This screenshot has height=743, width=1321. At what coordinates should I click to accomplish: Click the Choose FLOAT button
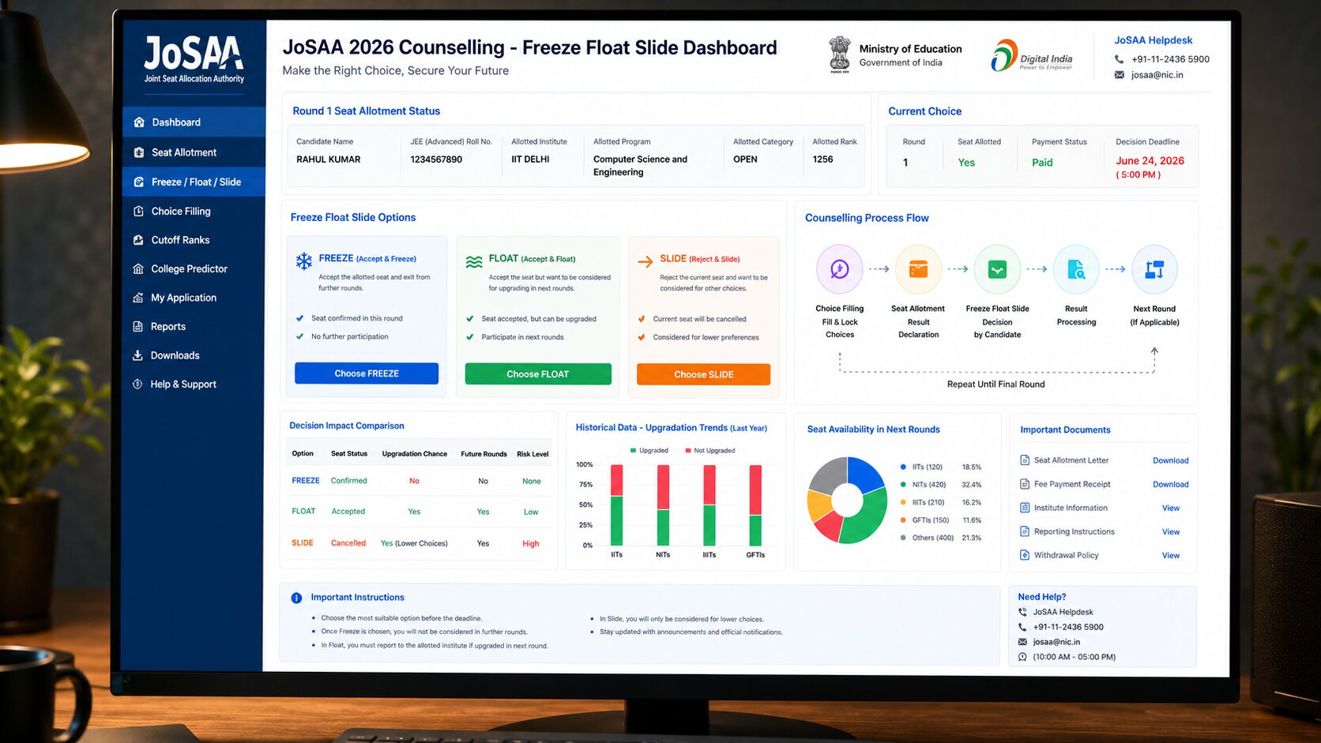click(x=538, y=374)
